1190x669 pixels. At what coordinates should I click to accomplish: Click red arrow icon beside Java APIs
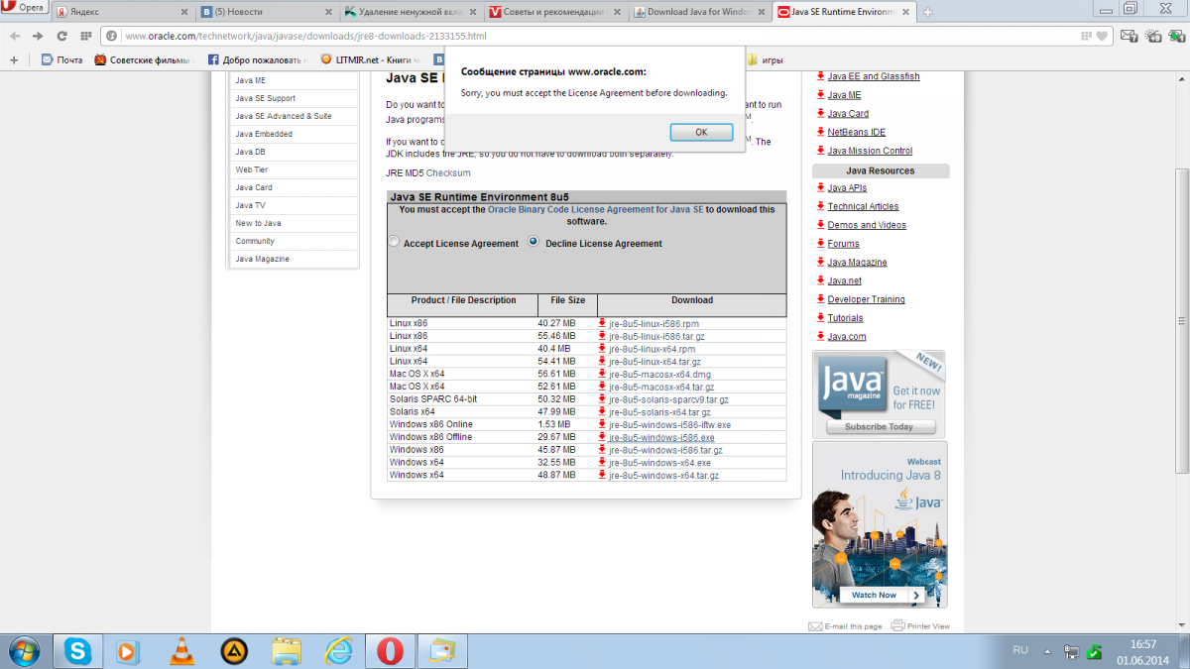tap(821, 187)
